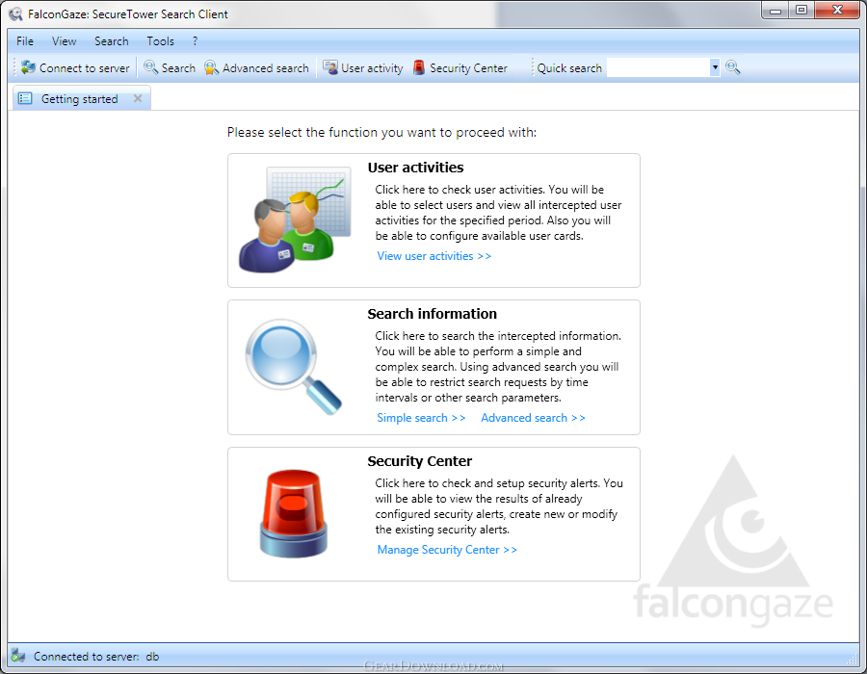Open the Simple search link
The image size is (867, 674).
421,418
